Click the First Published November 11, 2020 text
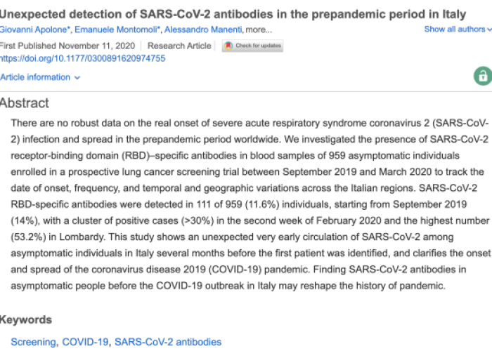 point(67,46)
